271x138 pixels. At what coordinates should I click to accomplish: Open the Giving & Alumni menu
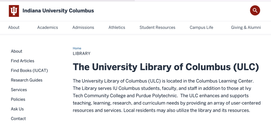[246, 28]
